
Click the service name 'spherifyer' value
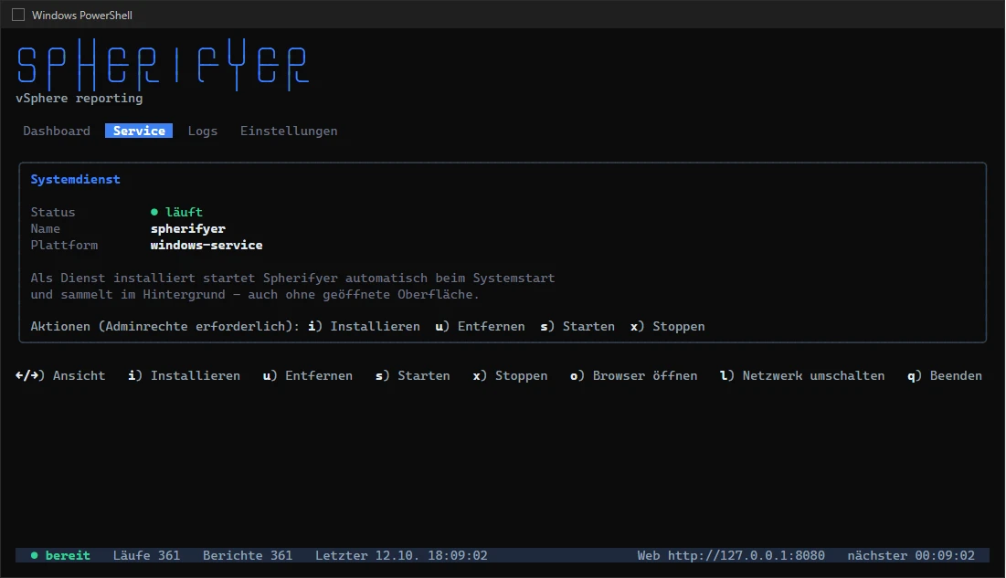coord(188,228)
